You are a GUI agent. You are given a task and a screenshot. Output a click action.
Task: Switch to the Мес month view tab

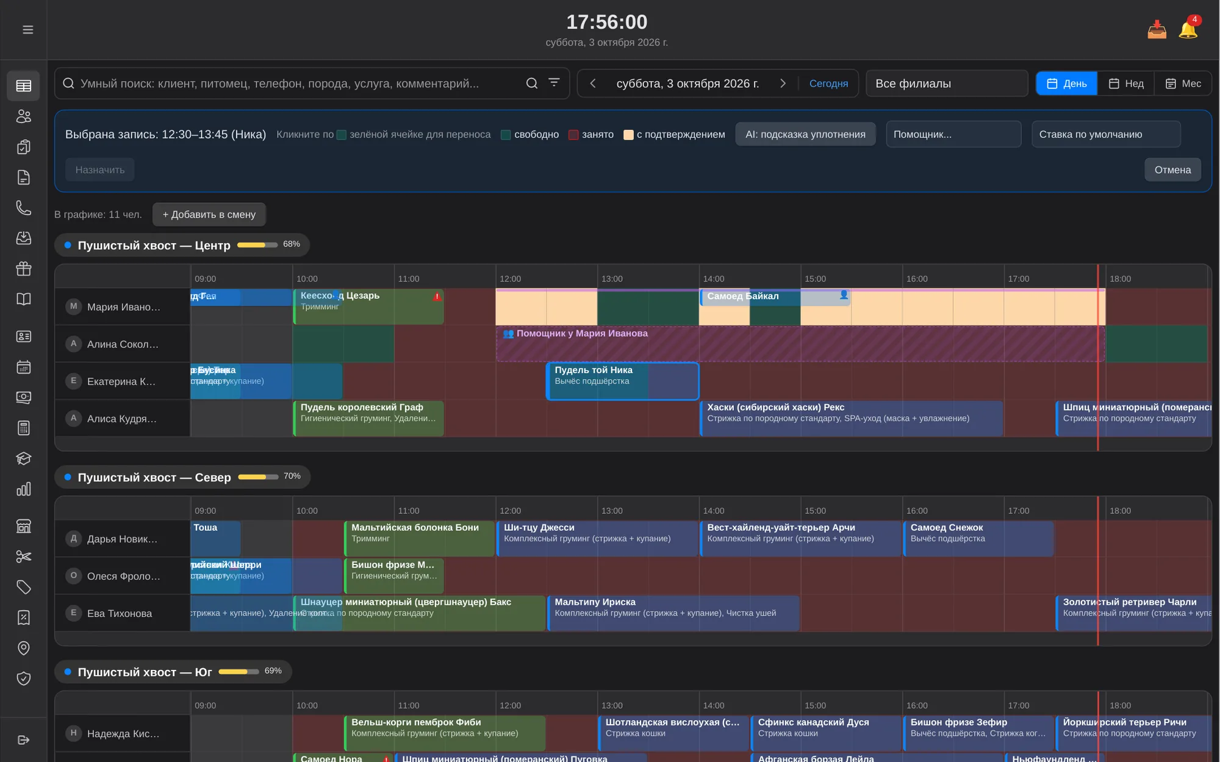point(1183,83)
